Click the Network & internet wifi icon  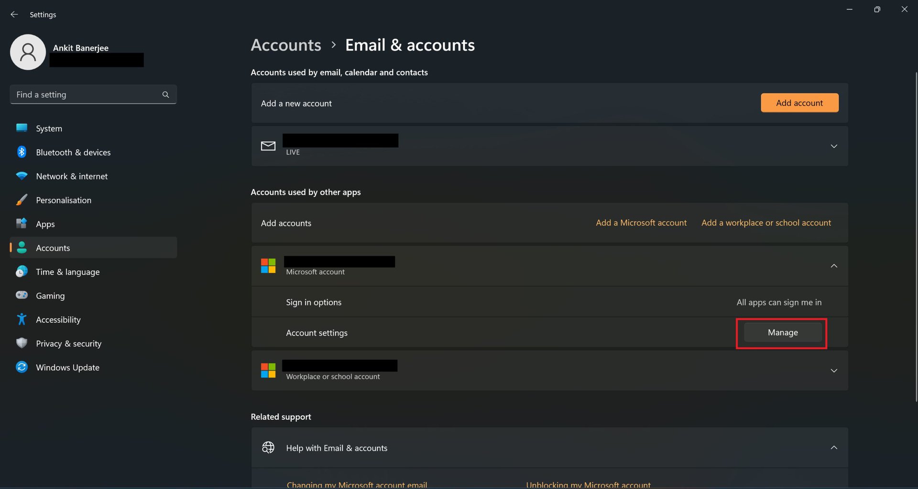point(22,176)
